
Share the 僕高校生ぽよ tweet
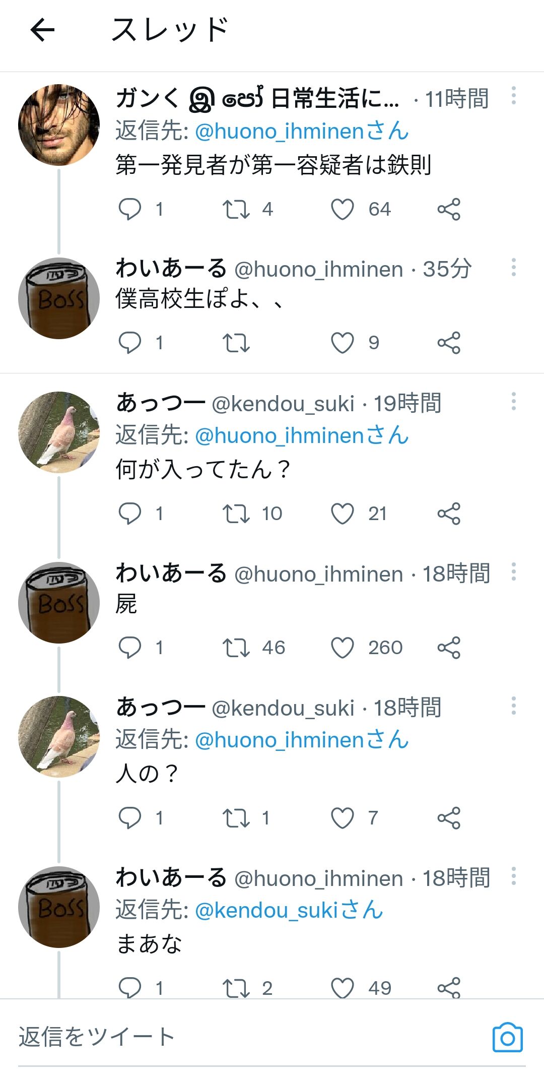click(449, 343)
